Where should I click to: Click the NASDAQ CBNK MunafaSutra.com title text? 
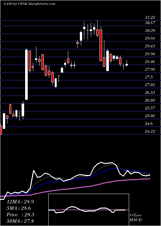click(x=29, y=4)
